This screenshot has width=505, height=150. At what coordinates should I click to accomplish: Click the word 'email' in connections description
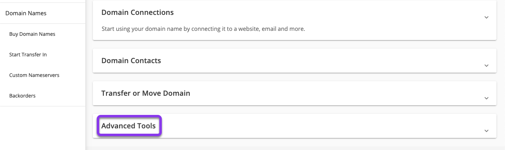click(269, 29)
